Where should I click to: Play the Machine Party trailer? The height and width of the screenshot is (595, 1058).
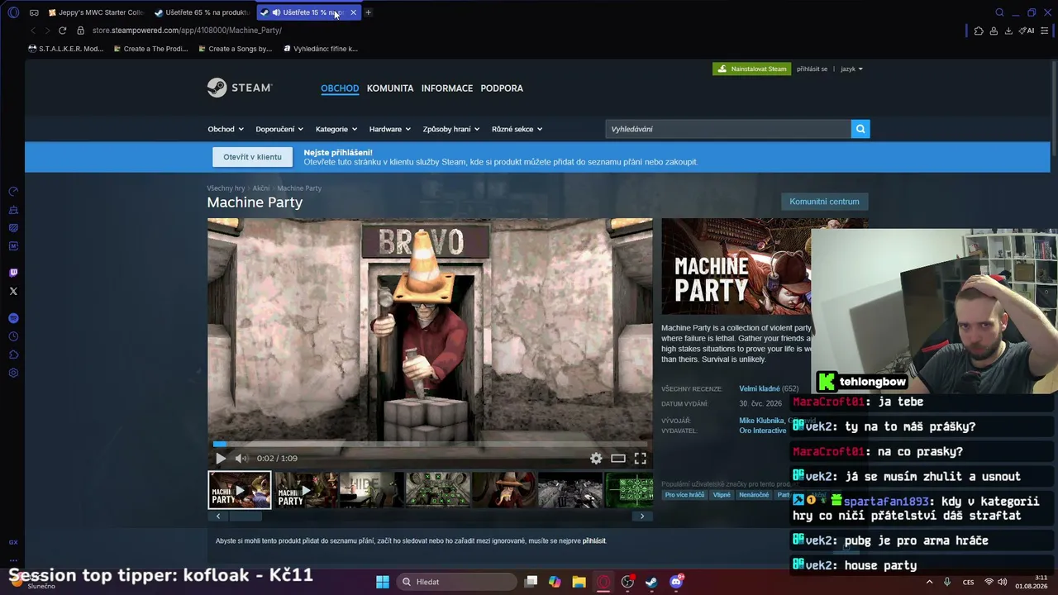click(x=221, y=458)
